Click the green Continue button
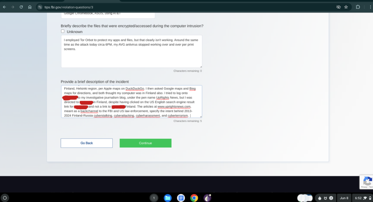This screenshot has height=202, width=373. click(145, 143)
